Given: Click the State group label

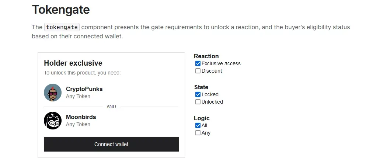Looking at the screenshot, I should [201, 87].
